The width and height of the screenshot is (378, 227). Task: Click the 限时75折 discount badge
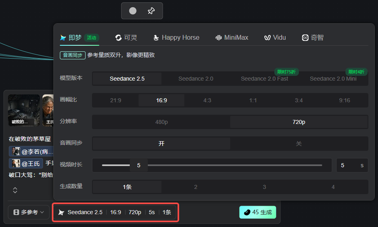286,72
